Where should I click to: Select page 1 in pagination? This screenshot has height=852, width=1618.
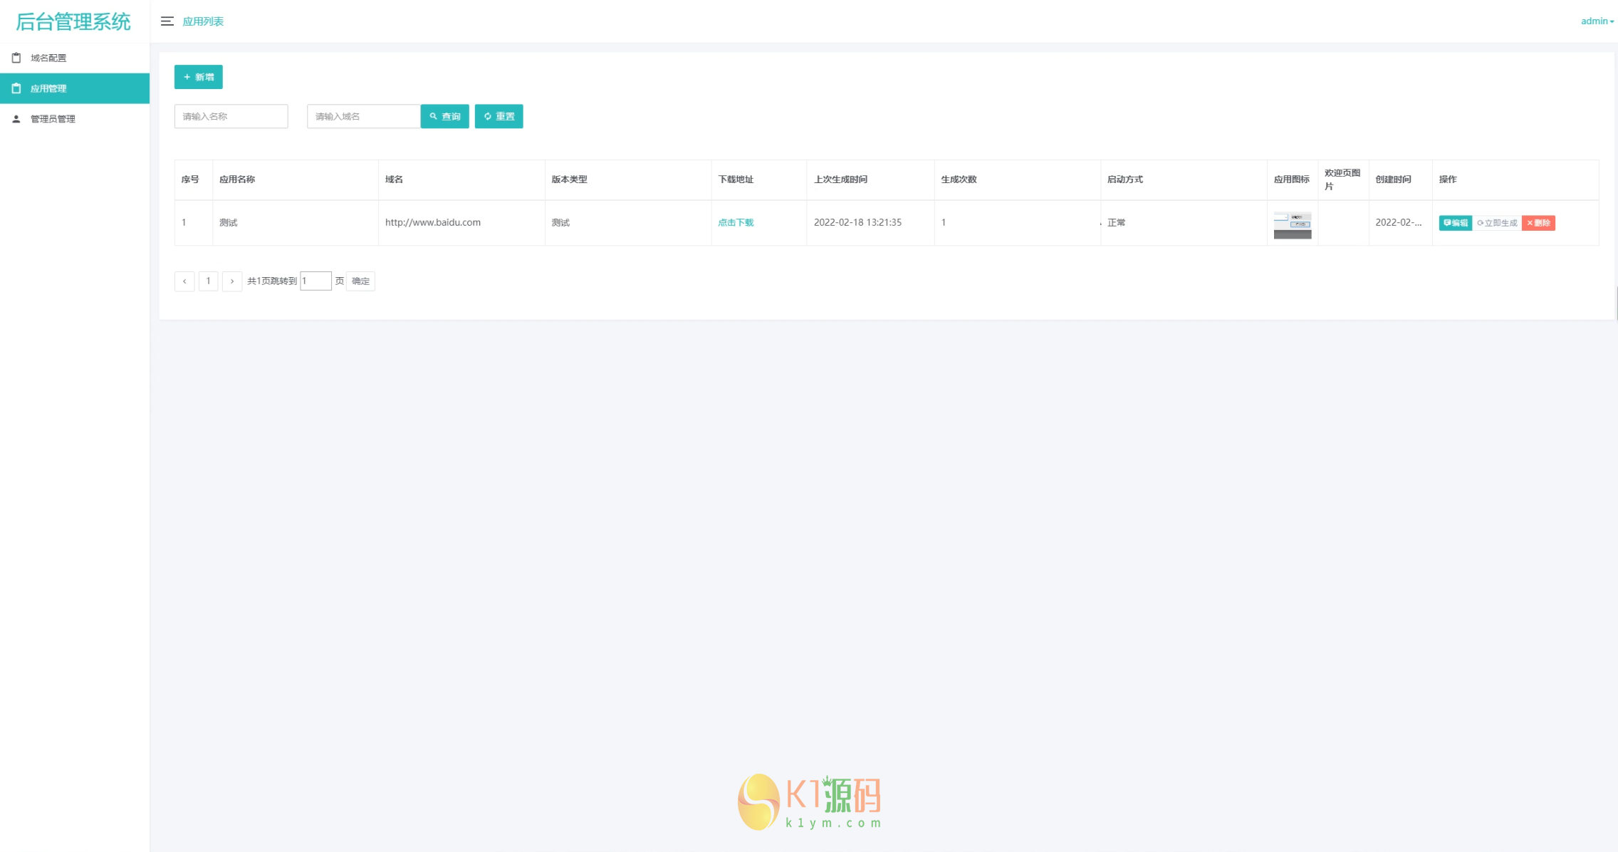[x=208, y=281]
